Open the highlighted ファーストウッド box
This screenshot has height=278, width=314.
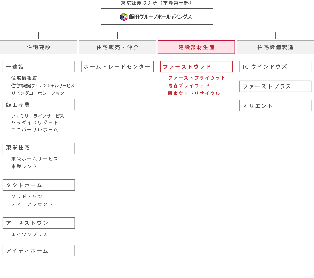197,67
